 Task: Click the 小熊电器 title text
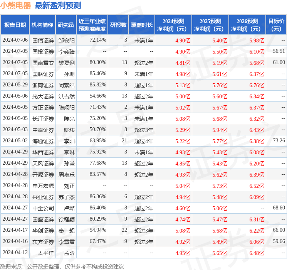pyautogui.click(x=15, y=5)
